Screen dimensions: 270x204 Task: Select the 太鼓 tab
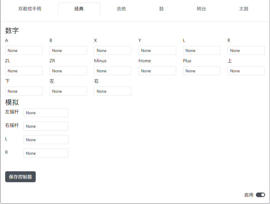click(243, 9)
